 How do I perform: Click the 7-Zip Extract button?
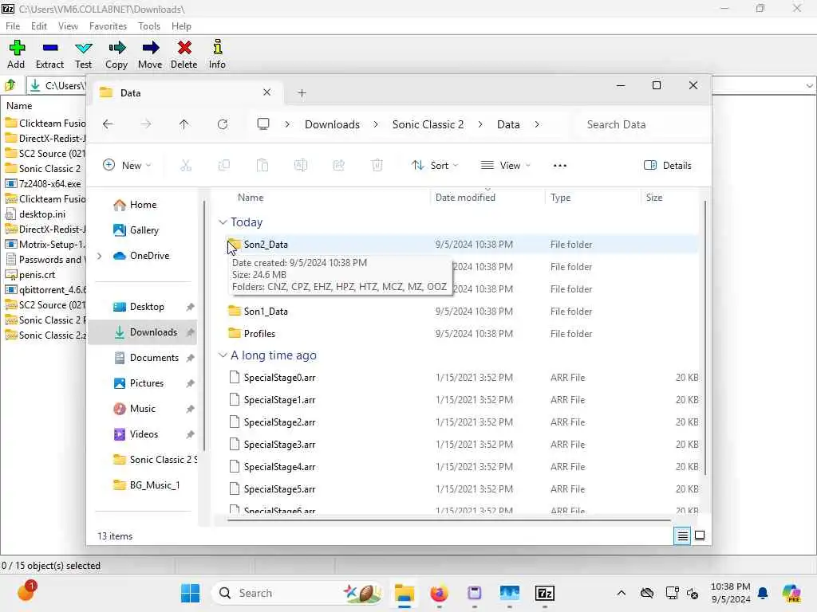coord(50,55)
